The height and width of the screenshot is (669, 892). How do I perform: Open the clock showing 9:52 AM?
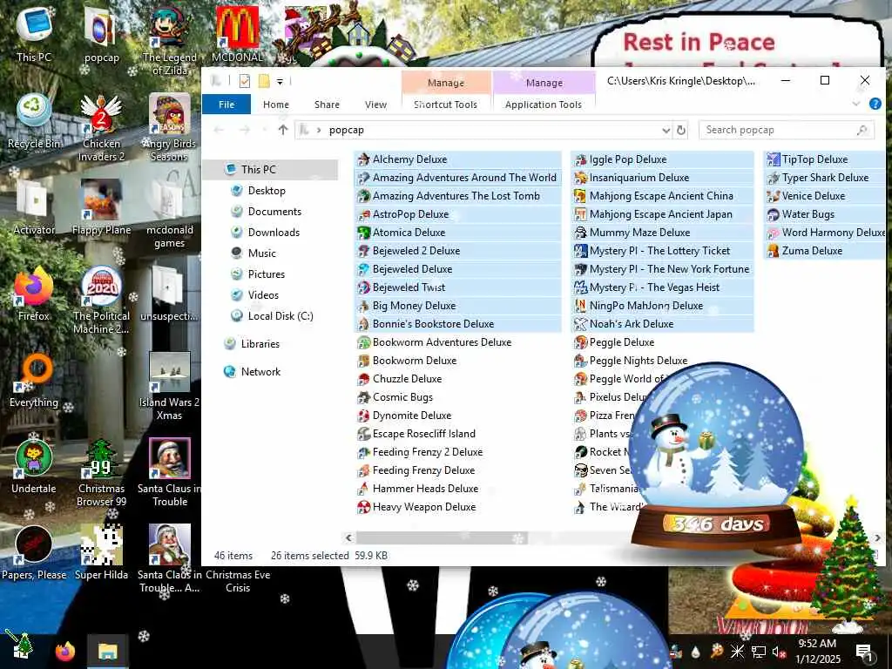click(817, 651)
